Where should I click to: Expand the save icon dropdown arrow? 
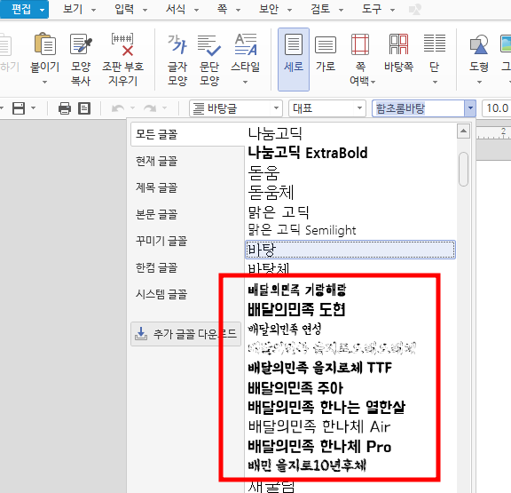(33, 108)
